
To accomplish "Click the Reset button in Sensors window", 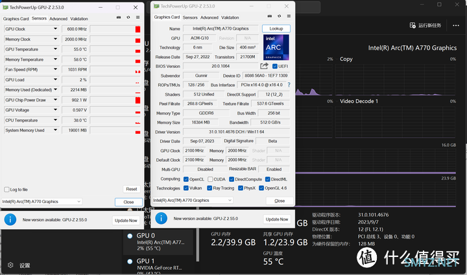I will [131, 189].
